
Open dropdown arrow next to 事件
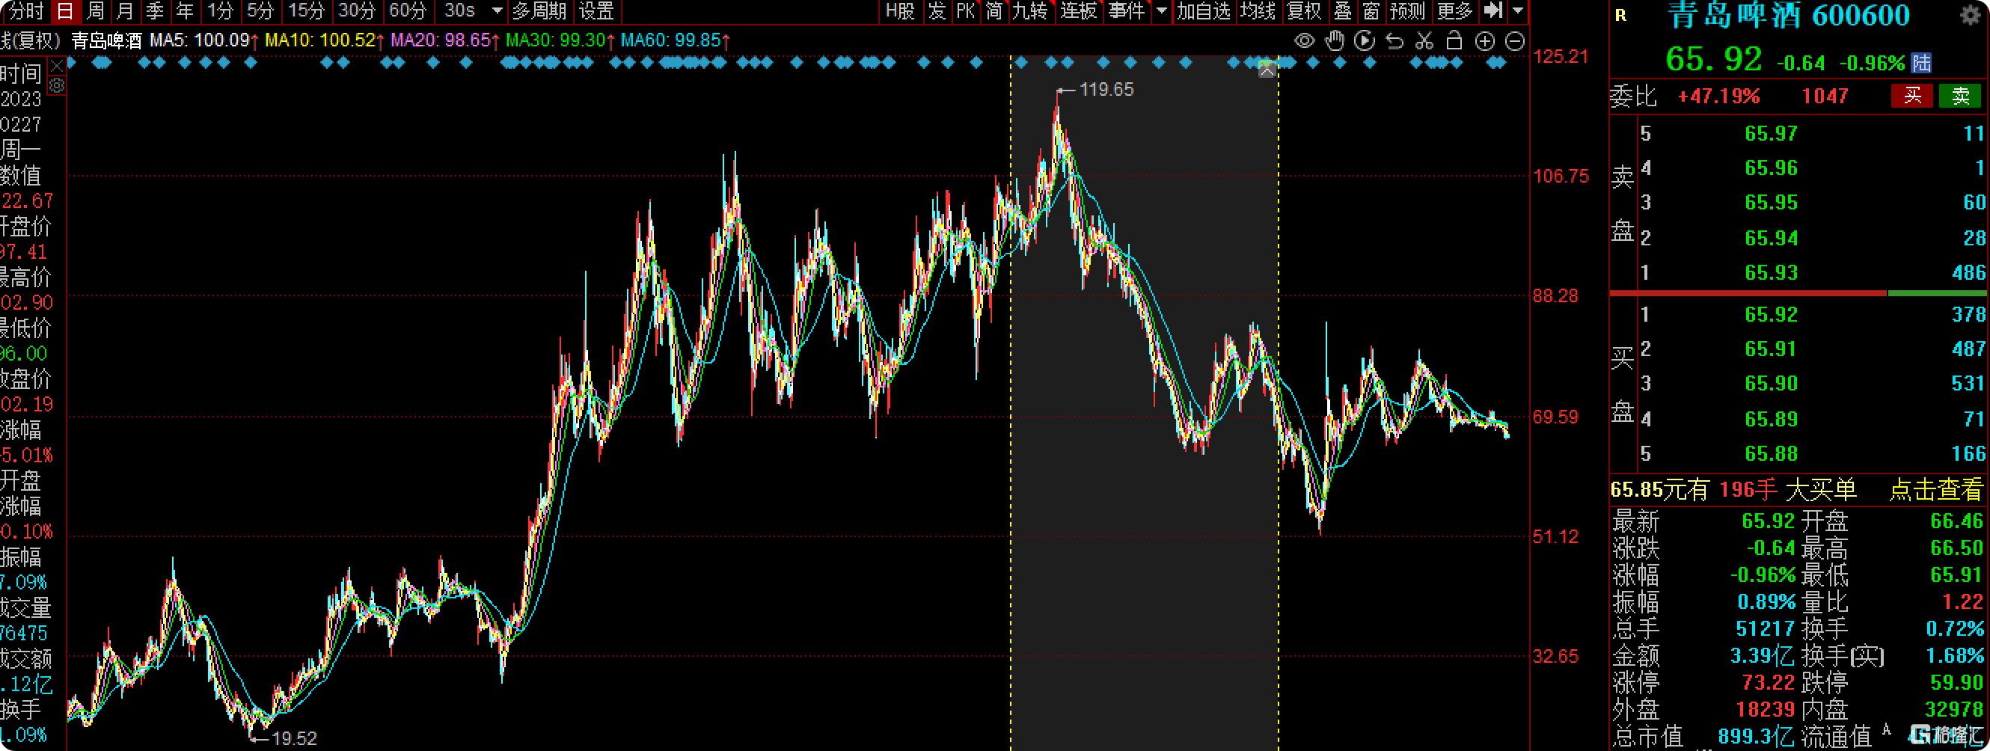(x=1161, y=10)
